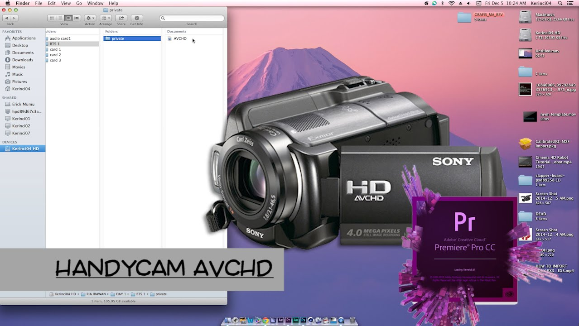
Task: Open Movies in Finder sidebar
Action: [19, 67]
